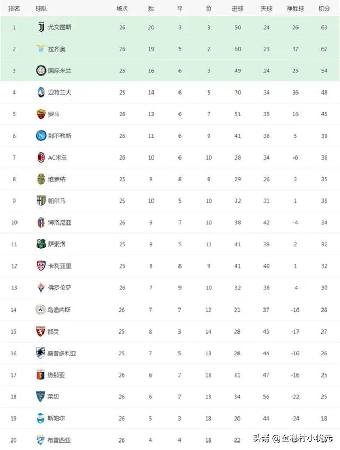This screenshot has height=450, width=340.
Task: Open the 桑普多利亚 team name link
Action: [x=62, y=353]
